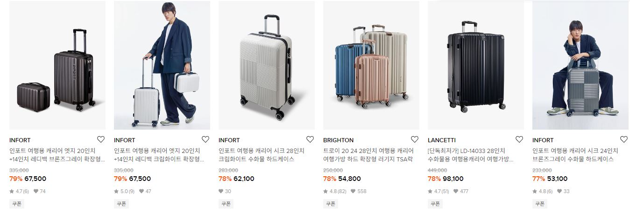
Task: Open three-piece blue pink beige luggage photo
Action: (x=371, y=65)
